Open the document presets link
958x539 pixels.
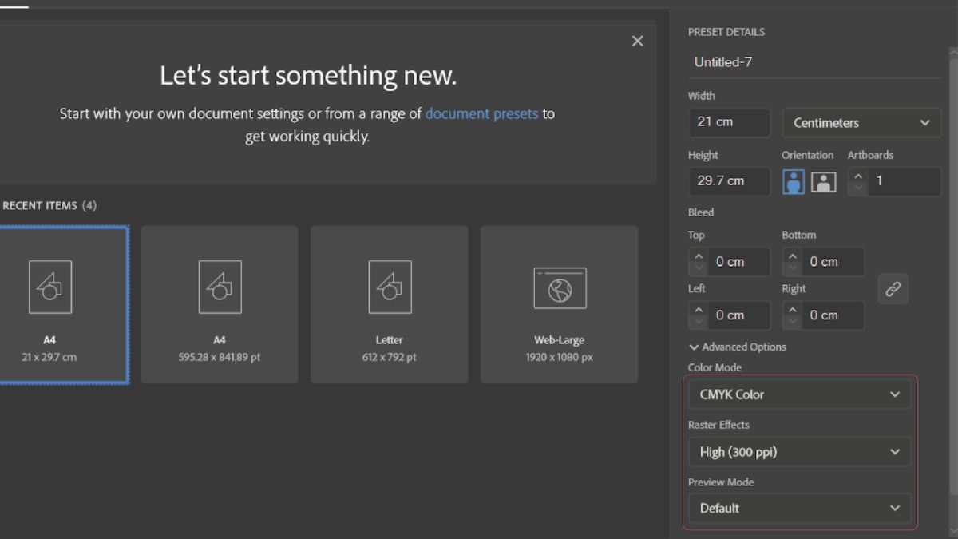[x=481, y=113]
